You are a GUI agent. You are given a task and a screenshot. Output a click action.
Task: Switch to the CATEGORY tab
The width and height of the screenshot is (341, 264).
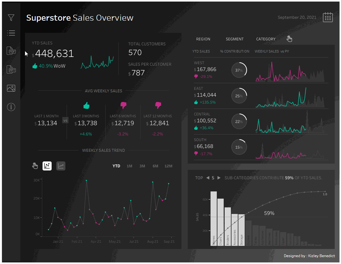coord(266,39)
